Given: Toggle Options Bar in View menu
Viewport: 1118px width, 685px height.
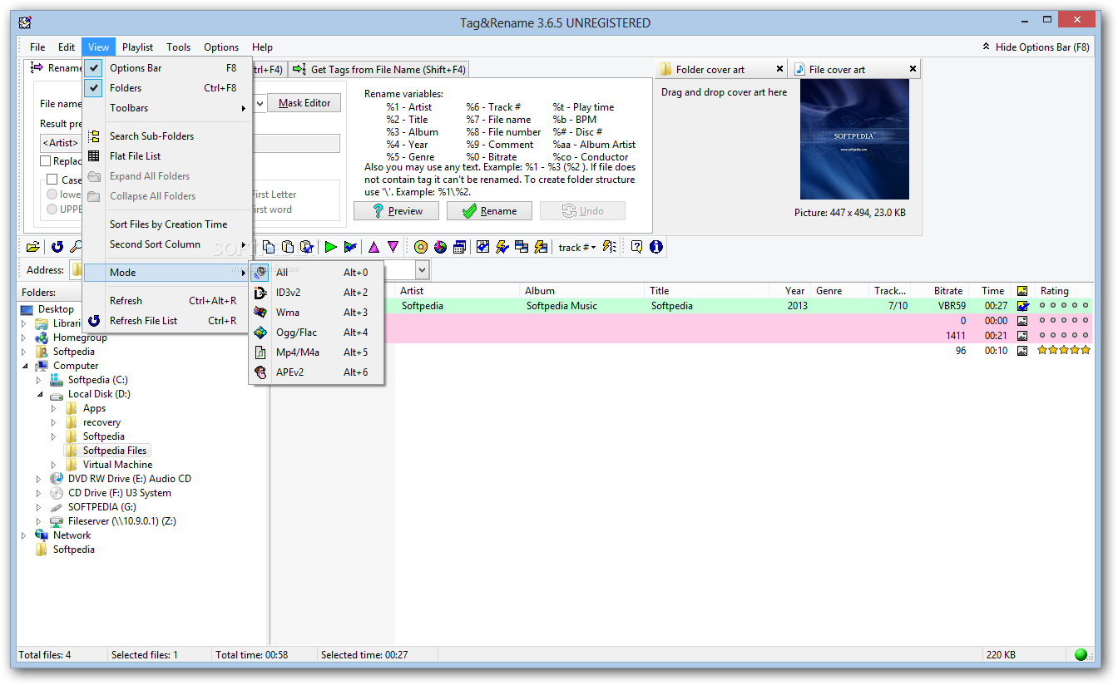Looking at the screenshot, I should (x=167, y=68).
